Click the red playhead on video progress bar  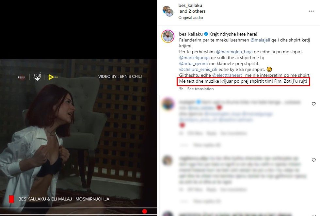click(144, 211)
